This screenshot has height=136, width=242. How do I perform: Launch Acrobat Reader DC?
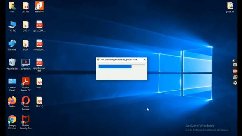coord(26,84)
